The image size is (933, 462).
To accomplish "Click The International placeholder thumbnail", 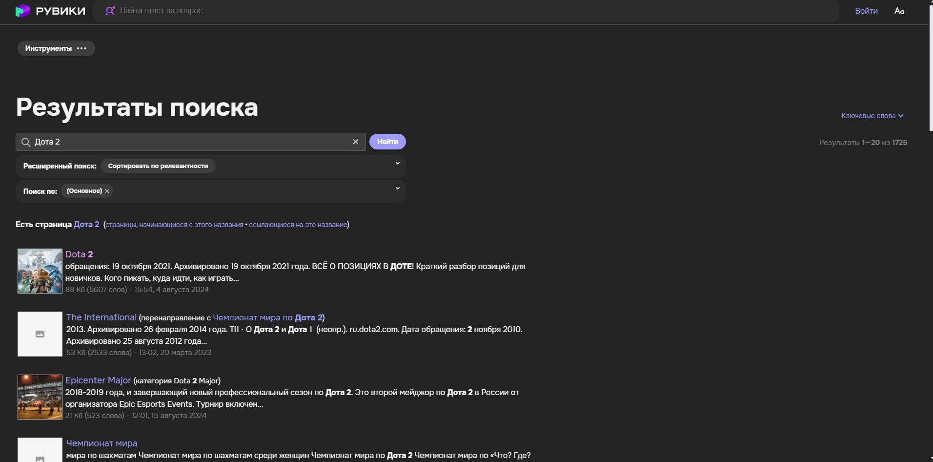I will click(40, 334).
